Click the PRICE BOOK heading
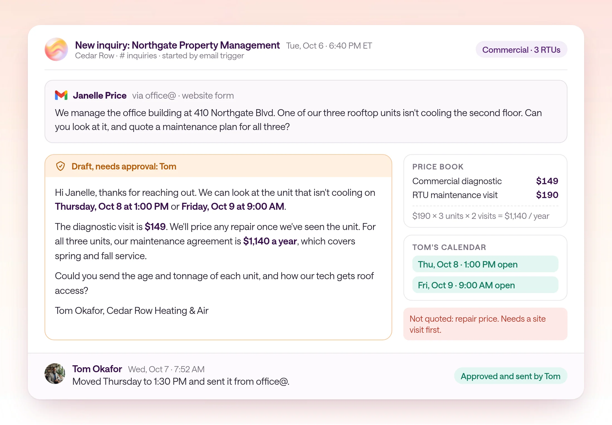This screenshot has width=612, height=425. (438, 167)
